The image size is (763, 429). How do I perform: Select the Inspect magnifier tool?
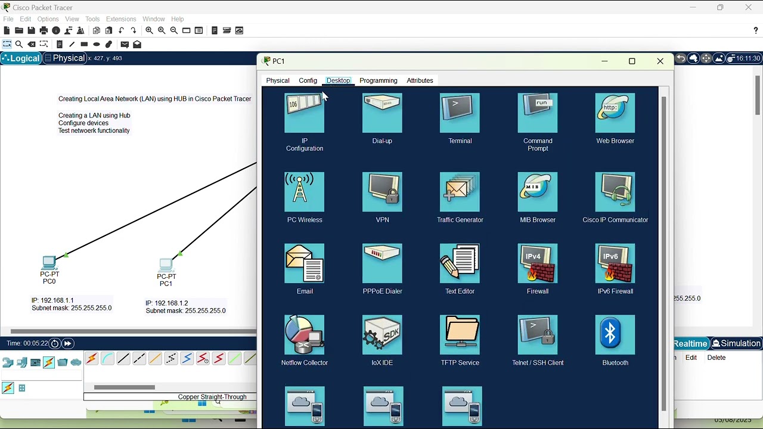click(x=19, y=44)
